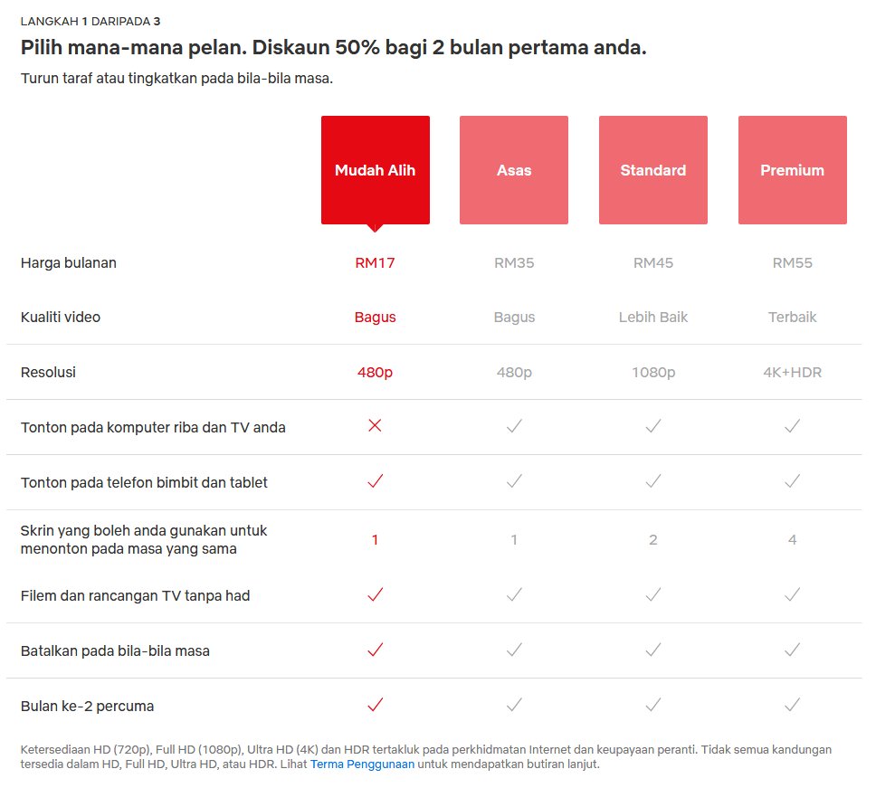The height and width of the screenshot is (788, 876).
Task: Choose the Asas plan tile
Action: click(x=514, y=170)
